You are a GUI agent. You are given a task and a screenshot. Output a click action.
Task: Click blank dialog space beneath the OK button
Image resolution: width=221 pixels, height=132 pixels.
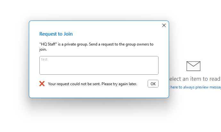point(153,93)
